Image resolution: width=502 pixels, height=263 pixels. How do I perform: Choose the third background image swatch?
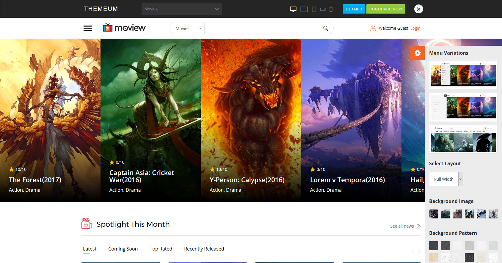[x=457, y=214]
